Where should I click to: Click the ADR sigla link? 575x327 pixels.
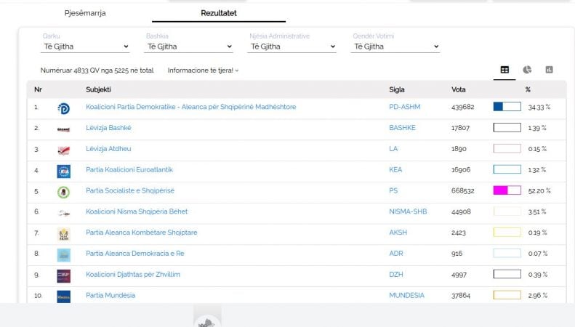point(395,253)
